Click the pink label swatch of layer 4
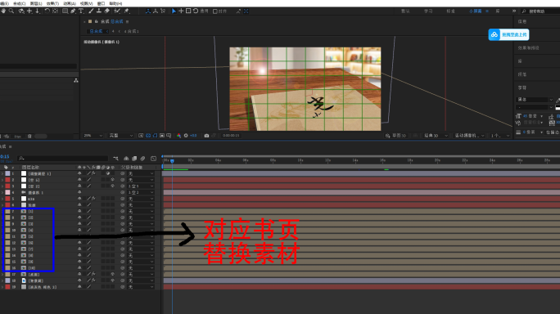The image size is (560, 314). tap(7, 192)
